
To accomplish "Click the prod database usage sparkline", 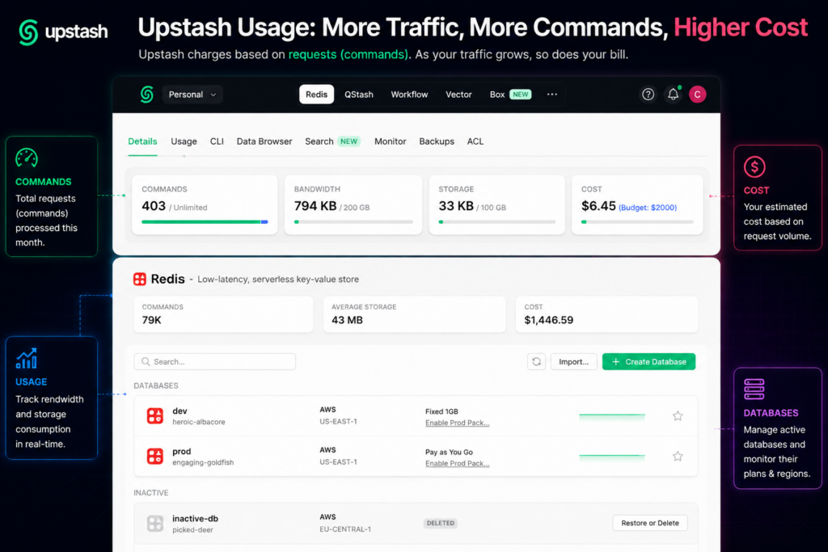I will pos(612,457).
